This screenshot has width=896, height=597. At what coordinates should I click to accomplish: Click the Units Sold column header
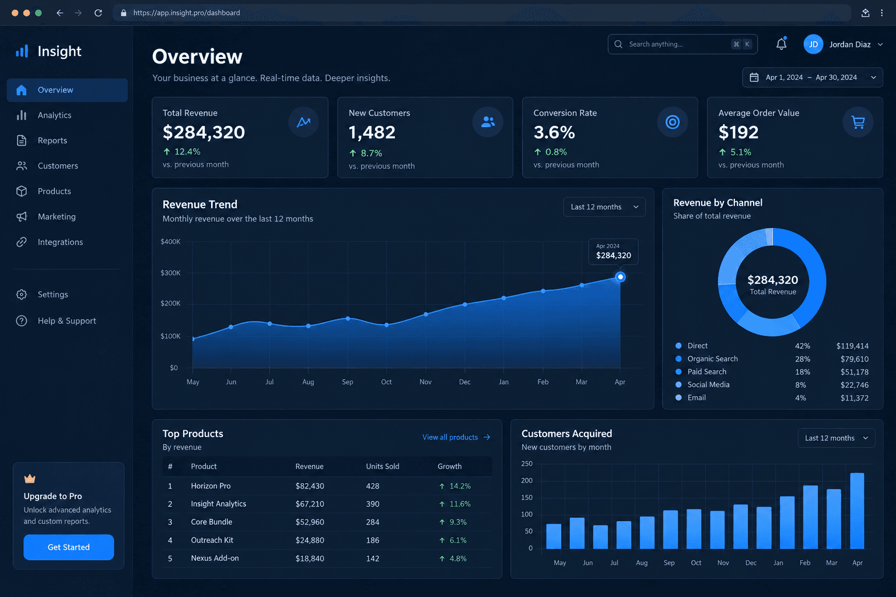point(383,466)
